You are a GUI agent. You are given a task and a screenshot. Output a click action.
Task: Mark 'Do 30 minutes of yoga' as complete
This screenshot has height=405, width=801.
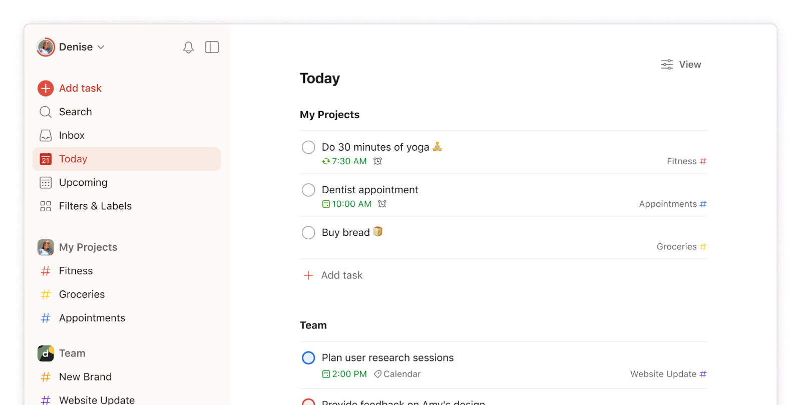(x=308, y=147)
